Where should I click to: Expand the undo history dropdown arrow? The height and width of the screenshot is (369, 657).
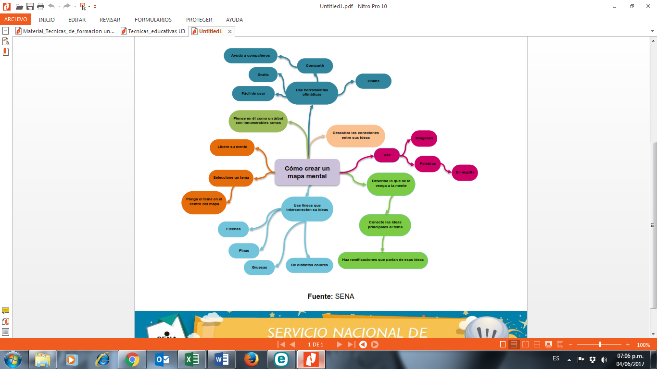pyautogui.click(x=59, y=7)
